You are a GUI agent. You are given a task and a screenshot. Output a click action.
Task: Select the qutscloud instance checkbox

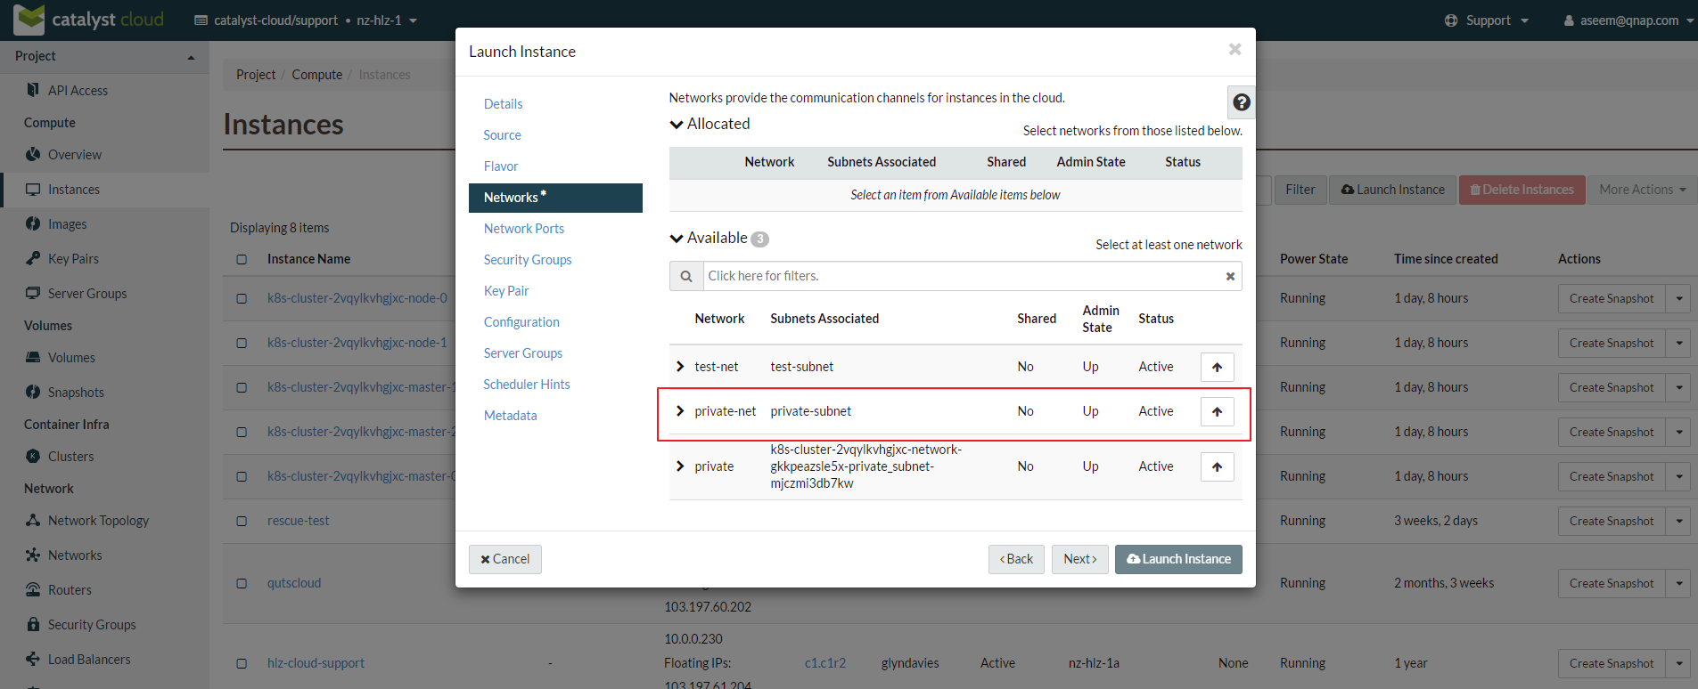[x=242, y=583]
